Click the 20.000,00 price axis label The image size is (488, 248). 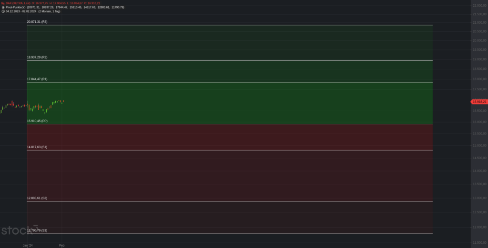coord(478,40)
